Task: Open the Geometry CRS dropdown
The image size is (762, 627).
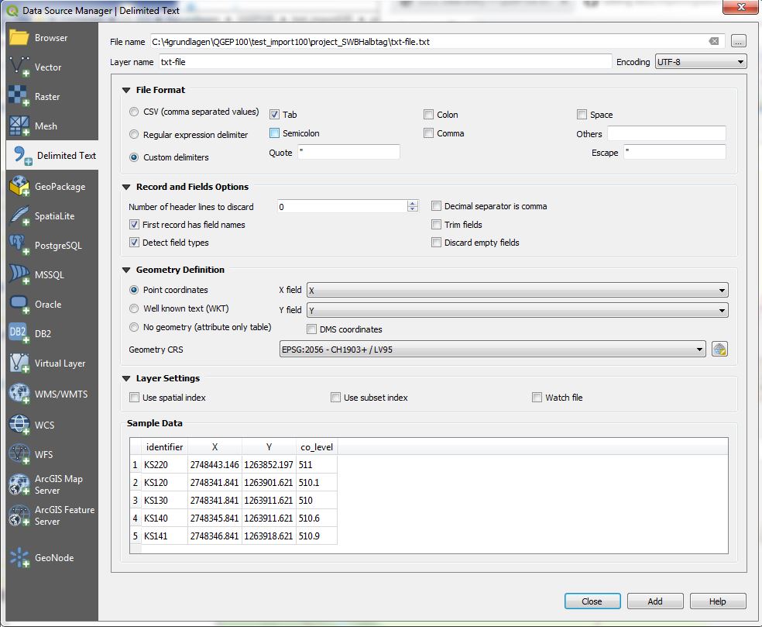Action: pos(493,350)
